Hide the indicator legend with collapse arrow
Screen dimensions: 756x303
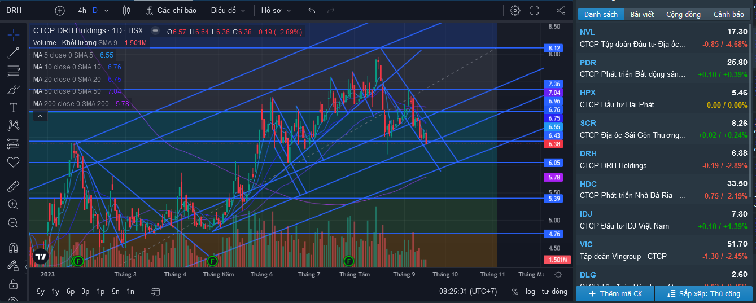(x=40, y=116)
